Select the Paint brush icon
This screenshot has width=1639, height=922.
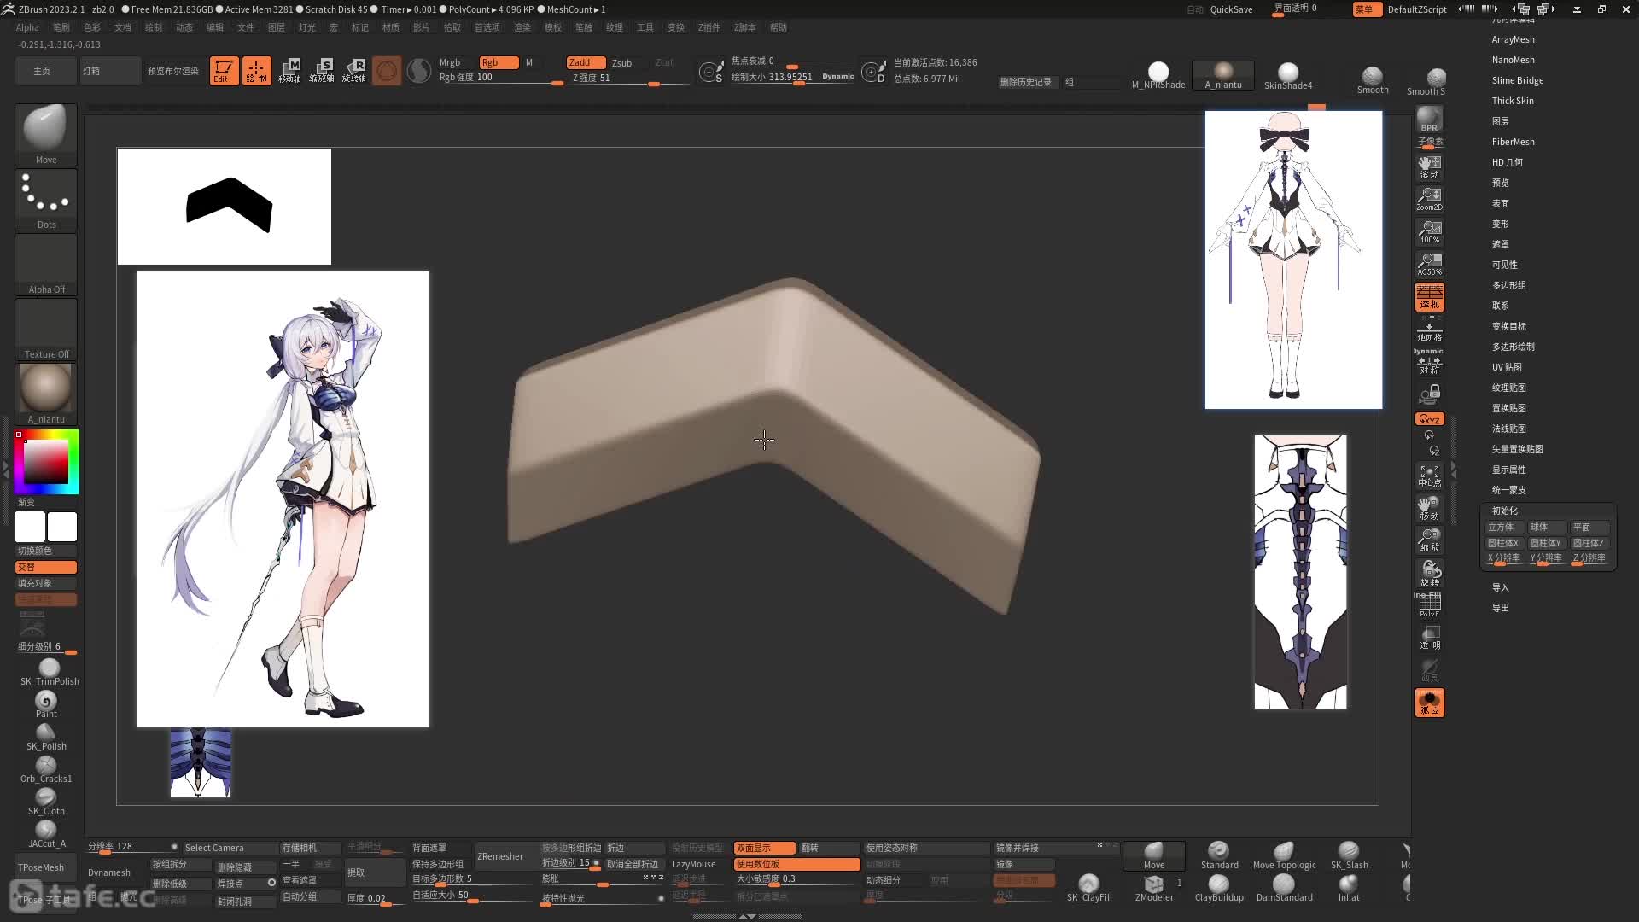(x=46, y=704)
